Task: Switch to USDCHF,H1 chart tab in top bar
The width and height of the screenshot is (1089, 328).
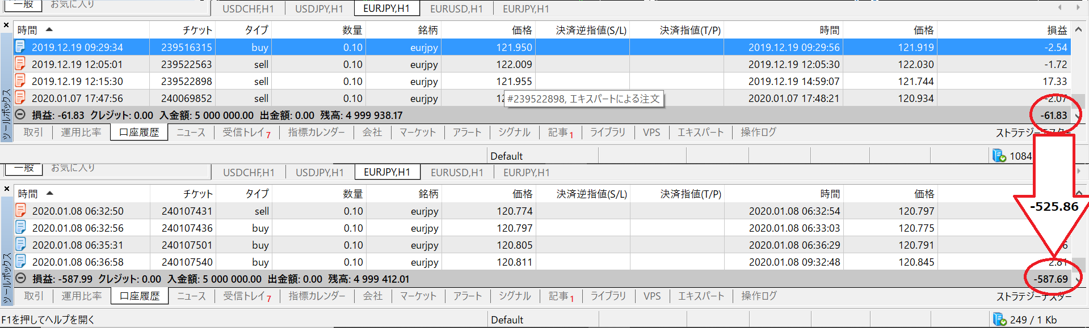Action: 248,8
